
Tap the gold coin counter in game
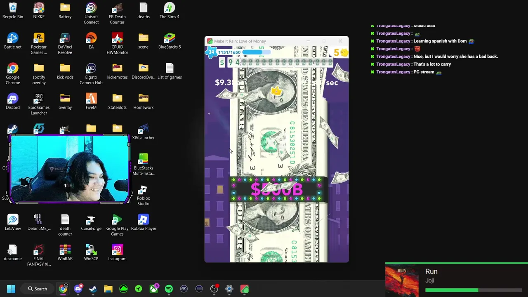pos(341,53)
